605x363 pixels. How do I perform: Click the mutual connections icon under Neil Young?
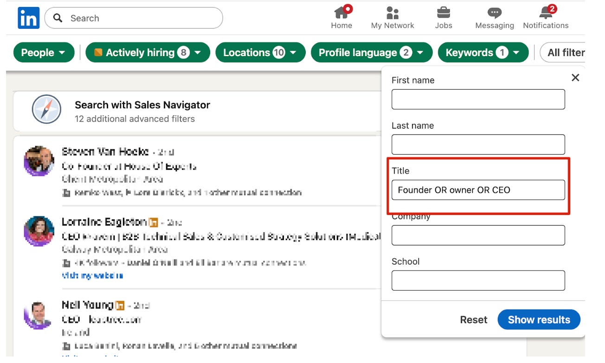tap(66, 346)
